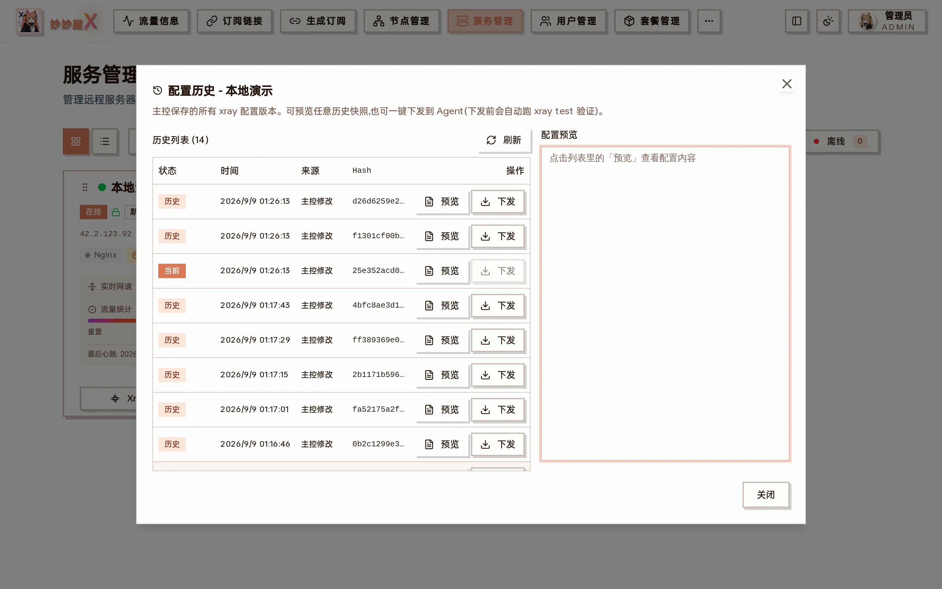
Task: Preview config with hash ff389369e0
Action: 442,340
